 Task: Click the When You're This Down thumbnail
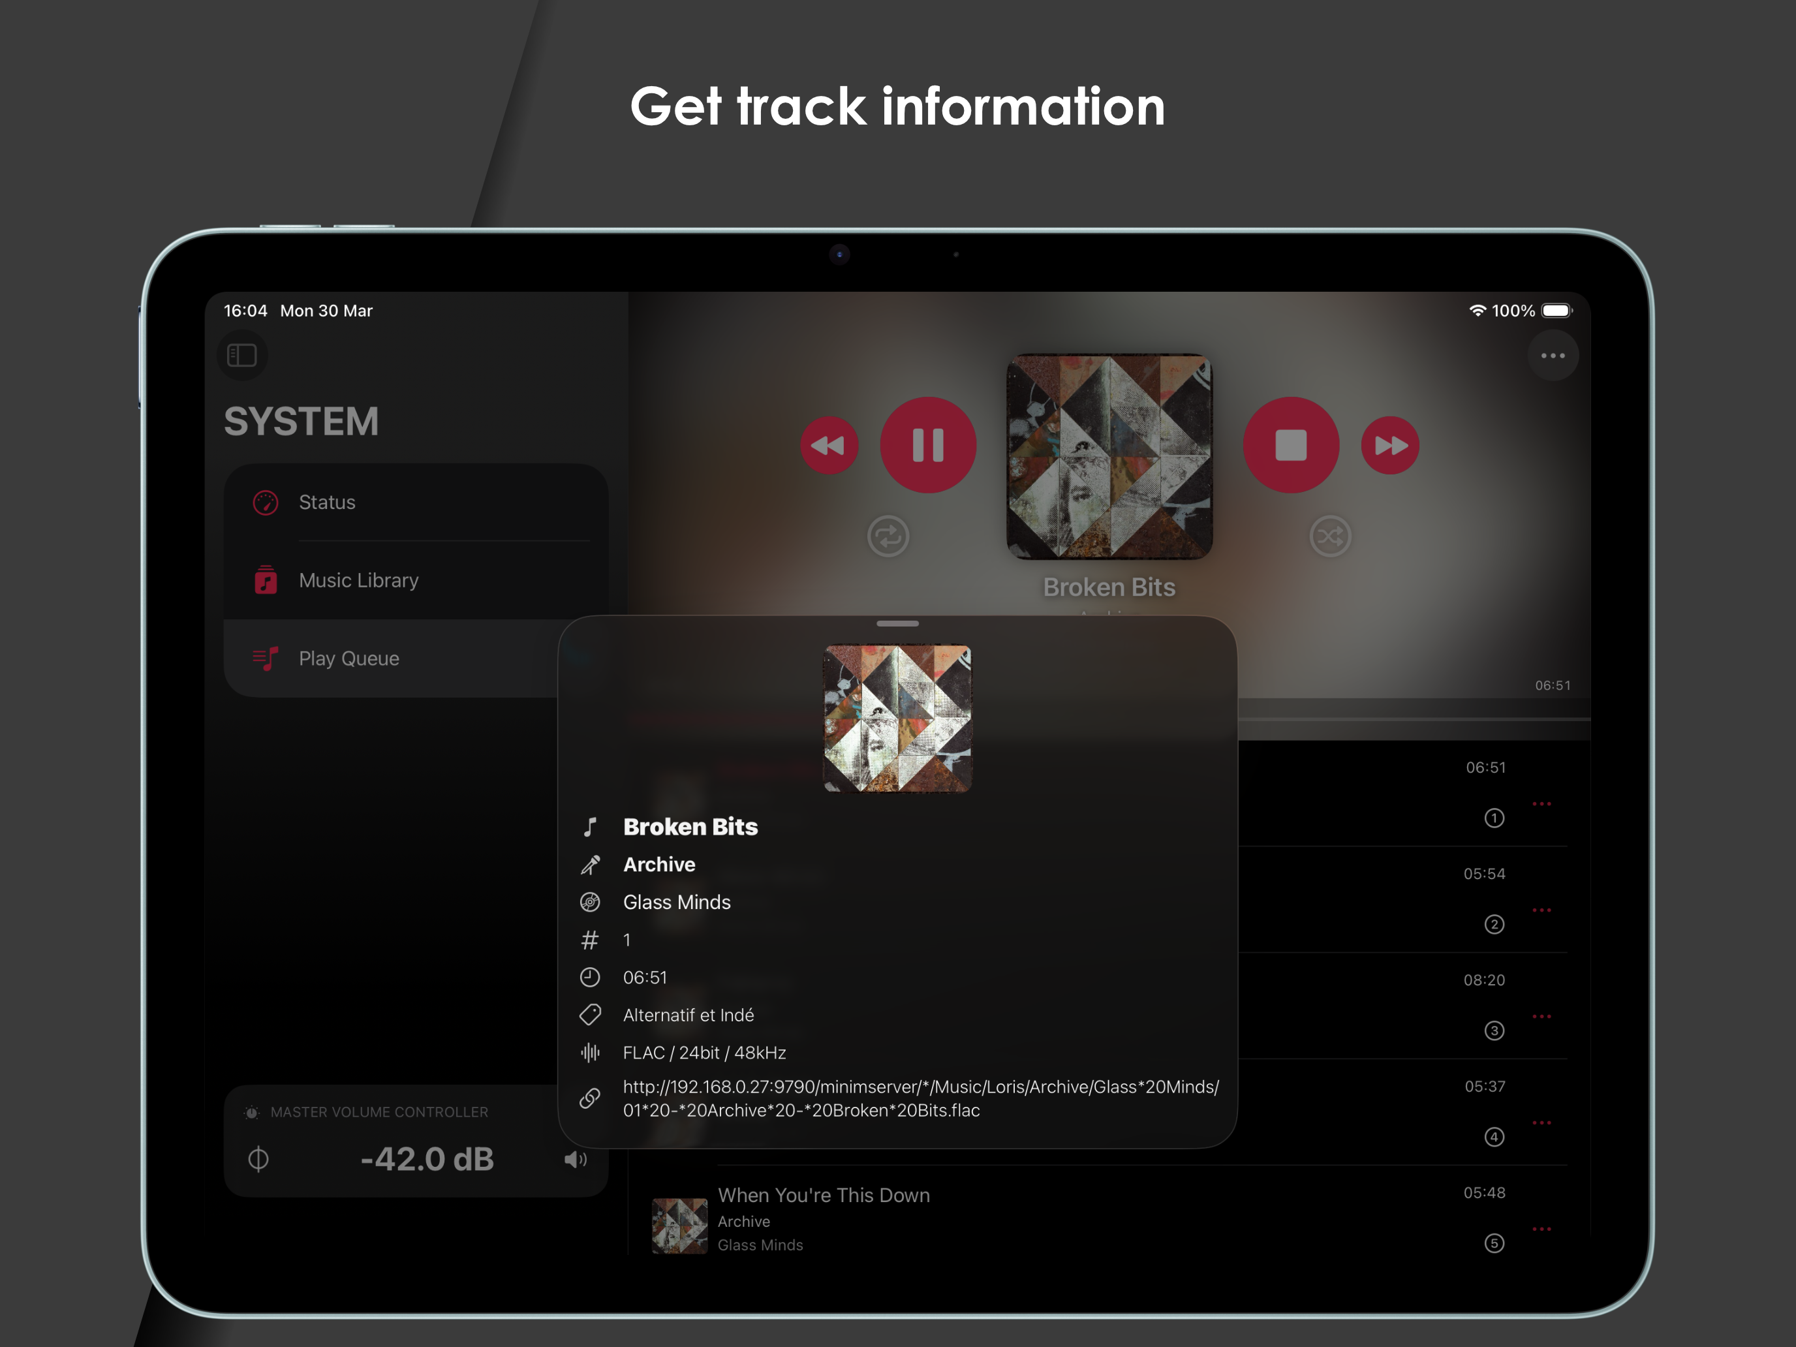pyautogui.click(x=679, y=1226)
